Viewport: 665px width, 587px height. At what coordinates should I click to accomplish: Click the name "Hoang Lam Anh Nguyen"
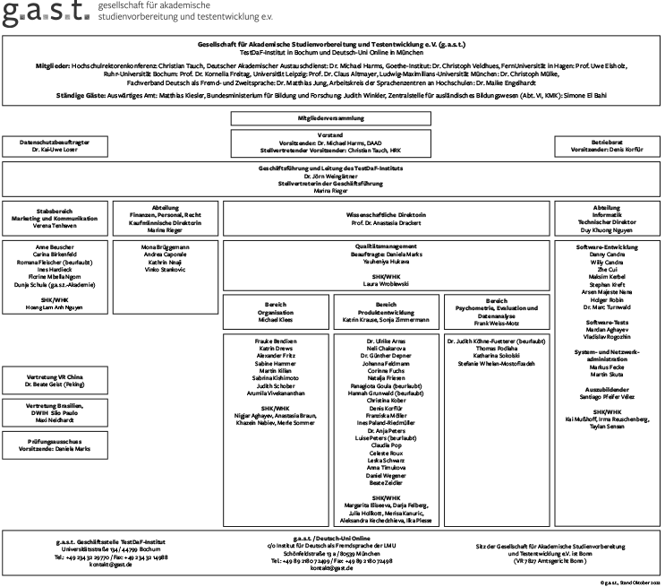tap(55, 307)
